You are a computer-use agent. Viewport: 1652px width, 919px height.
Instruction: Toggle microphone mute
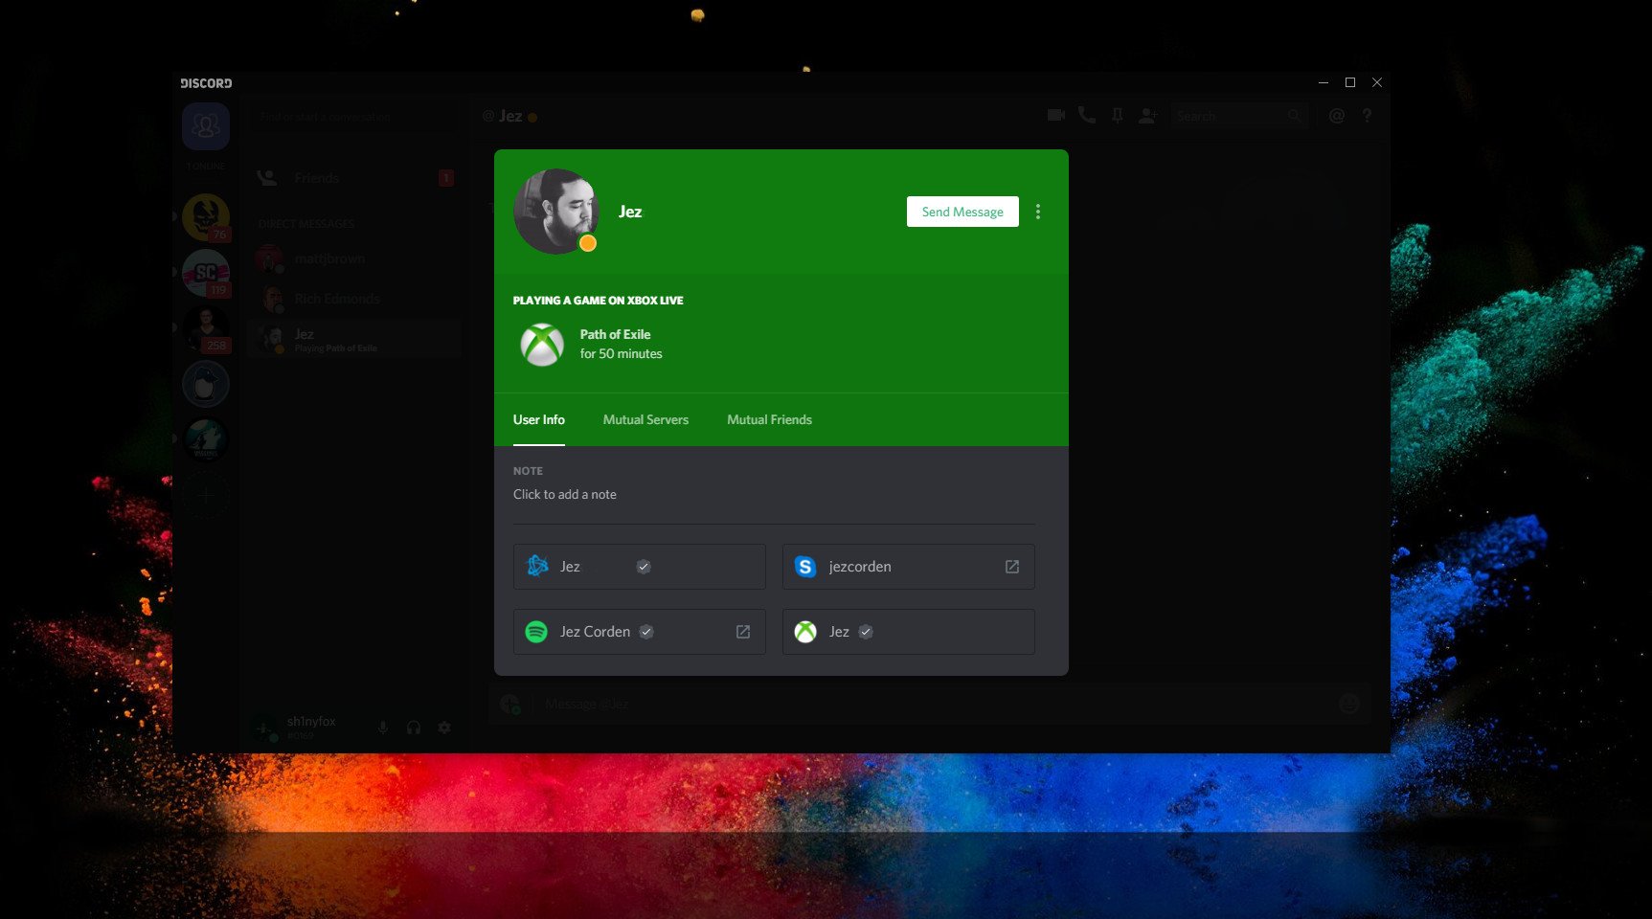(383, 728)
